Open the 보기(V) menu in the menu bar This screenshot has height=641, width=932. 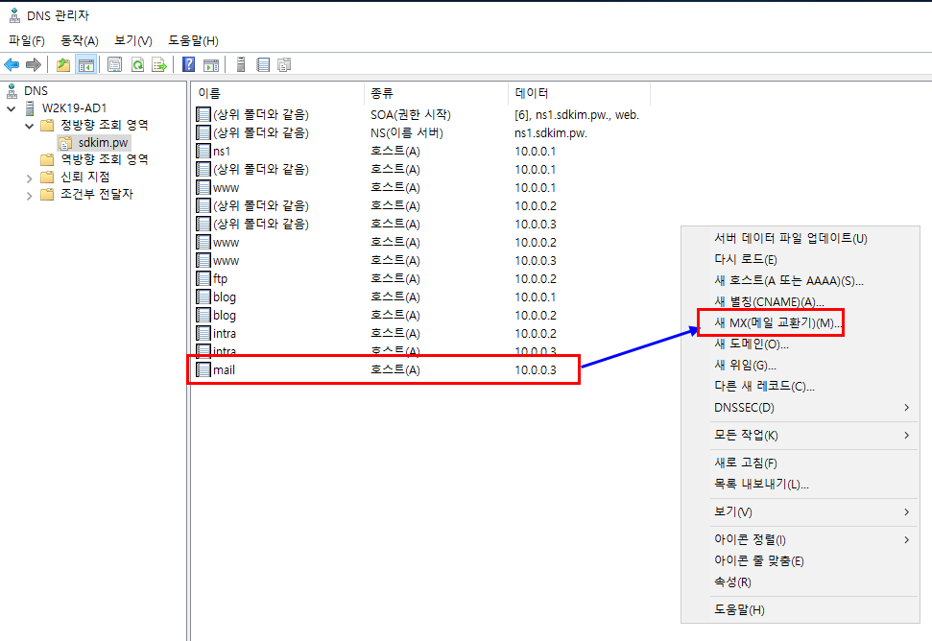pos(133,40)
